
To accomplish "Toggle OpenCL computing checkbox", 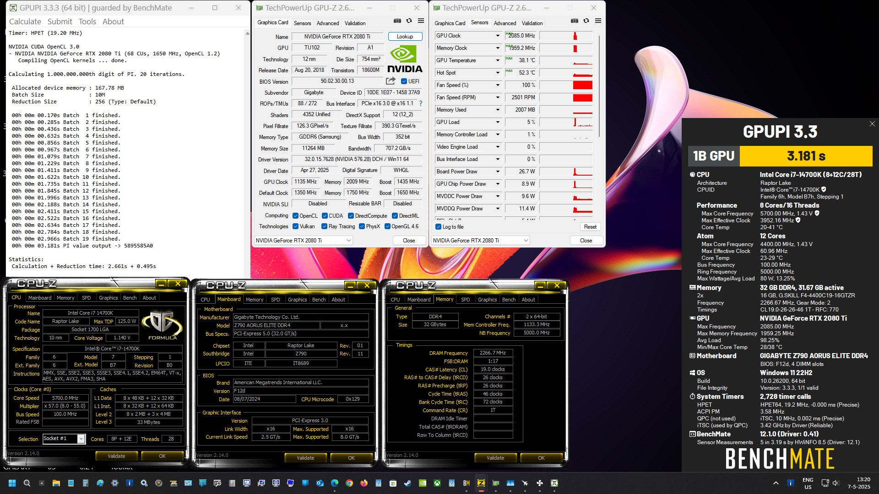I will click(295, 216).
